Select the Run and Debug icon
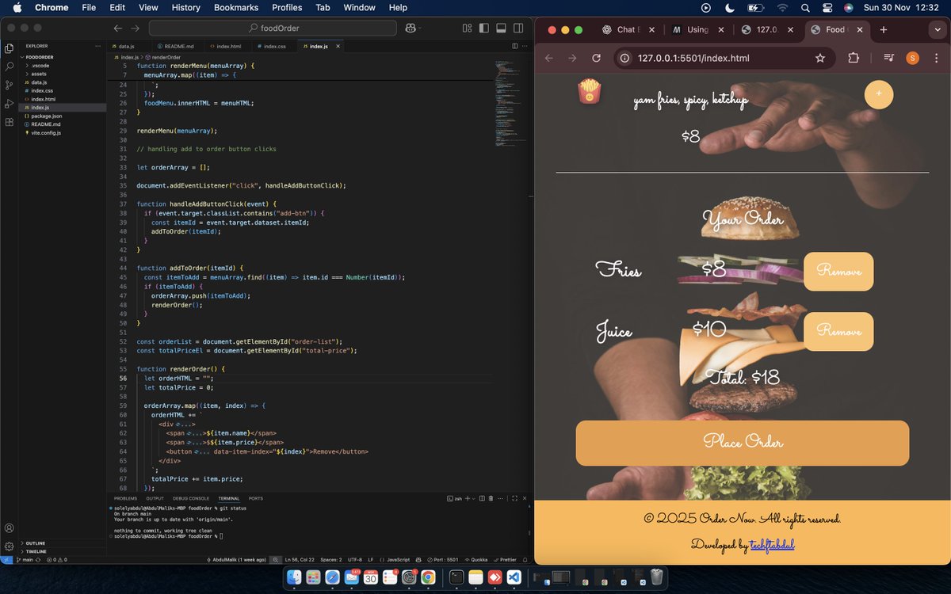 [x=9, y=103]
